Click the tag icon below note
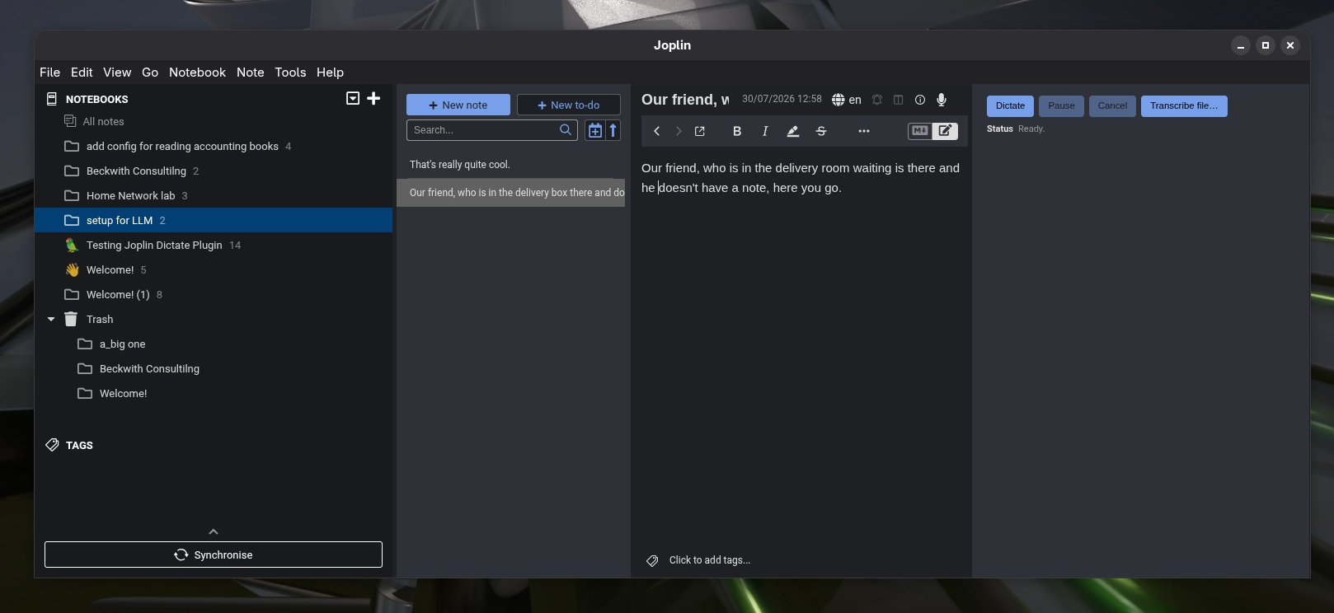This screenshot has width=1334, height=613. [x=652, y=560]
